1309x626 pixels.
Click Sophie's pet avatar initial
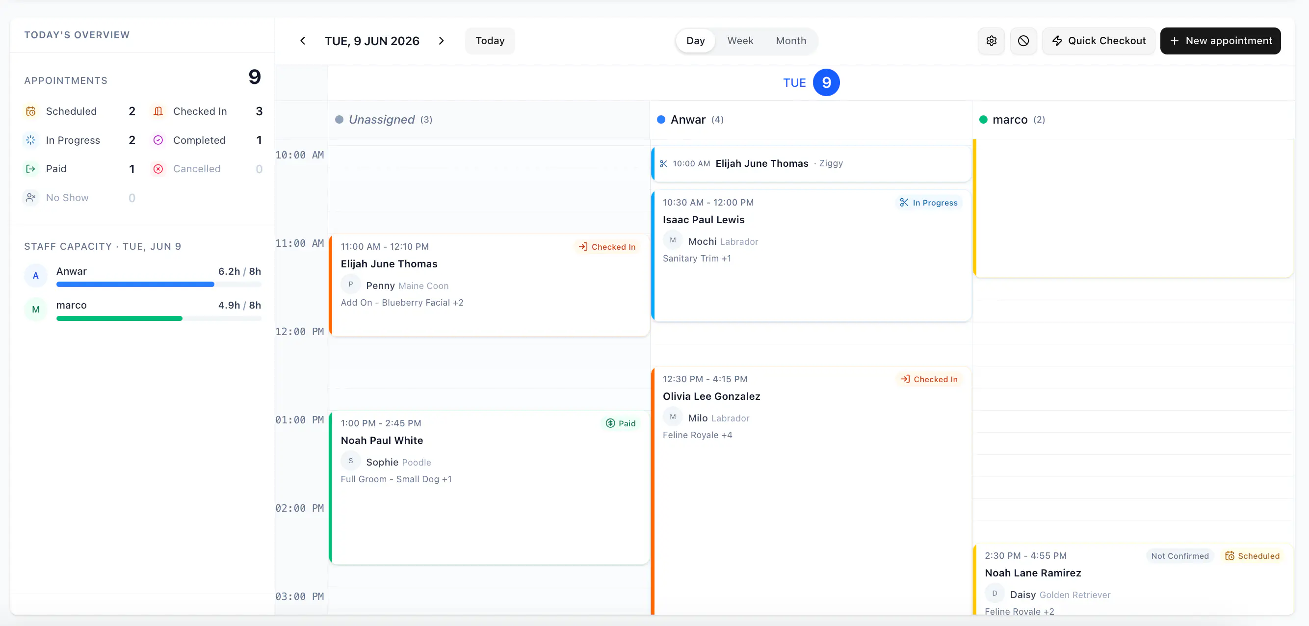(351, 461)
